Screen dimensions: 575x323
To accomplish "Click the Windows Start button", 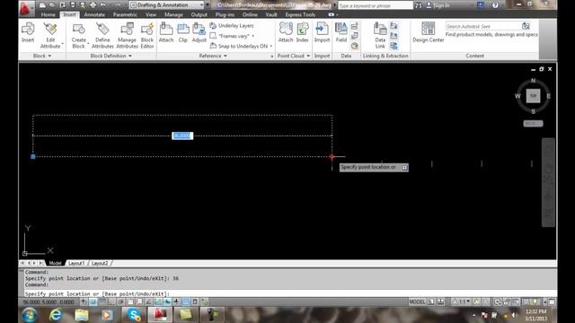I will click(29, 315).
